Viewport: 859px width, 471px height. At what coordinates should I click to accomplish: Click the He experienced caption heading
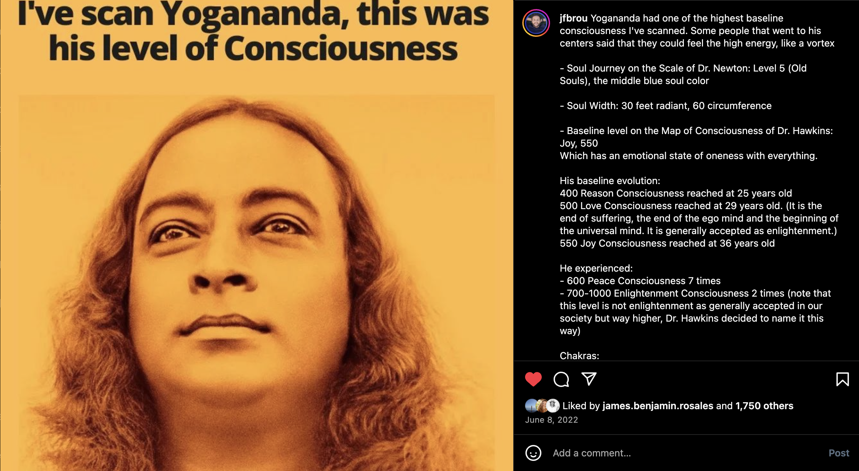point(596,268)
